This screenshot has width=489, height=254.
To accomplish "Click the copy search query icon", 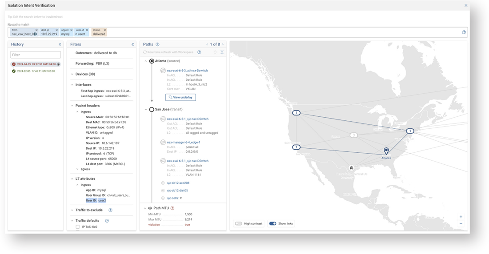I will click(x=464, y=32).
